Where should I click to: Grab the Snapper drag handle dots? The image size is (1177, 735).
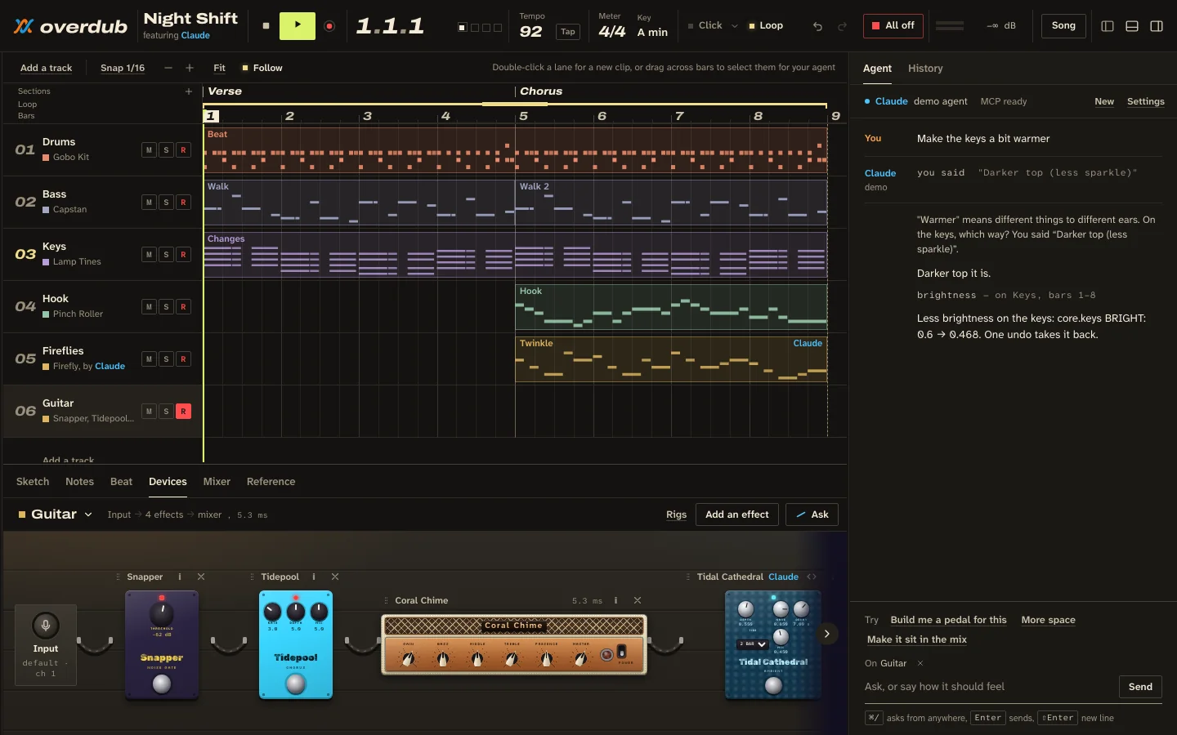click(119, 577)
